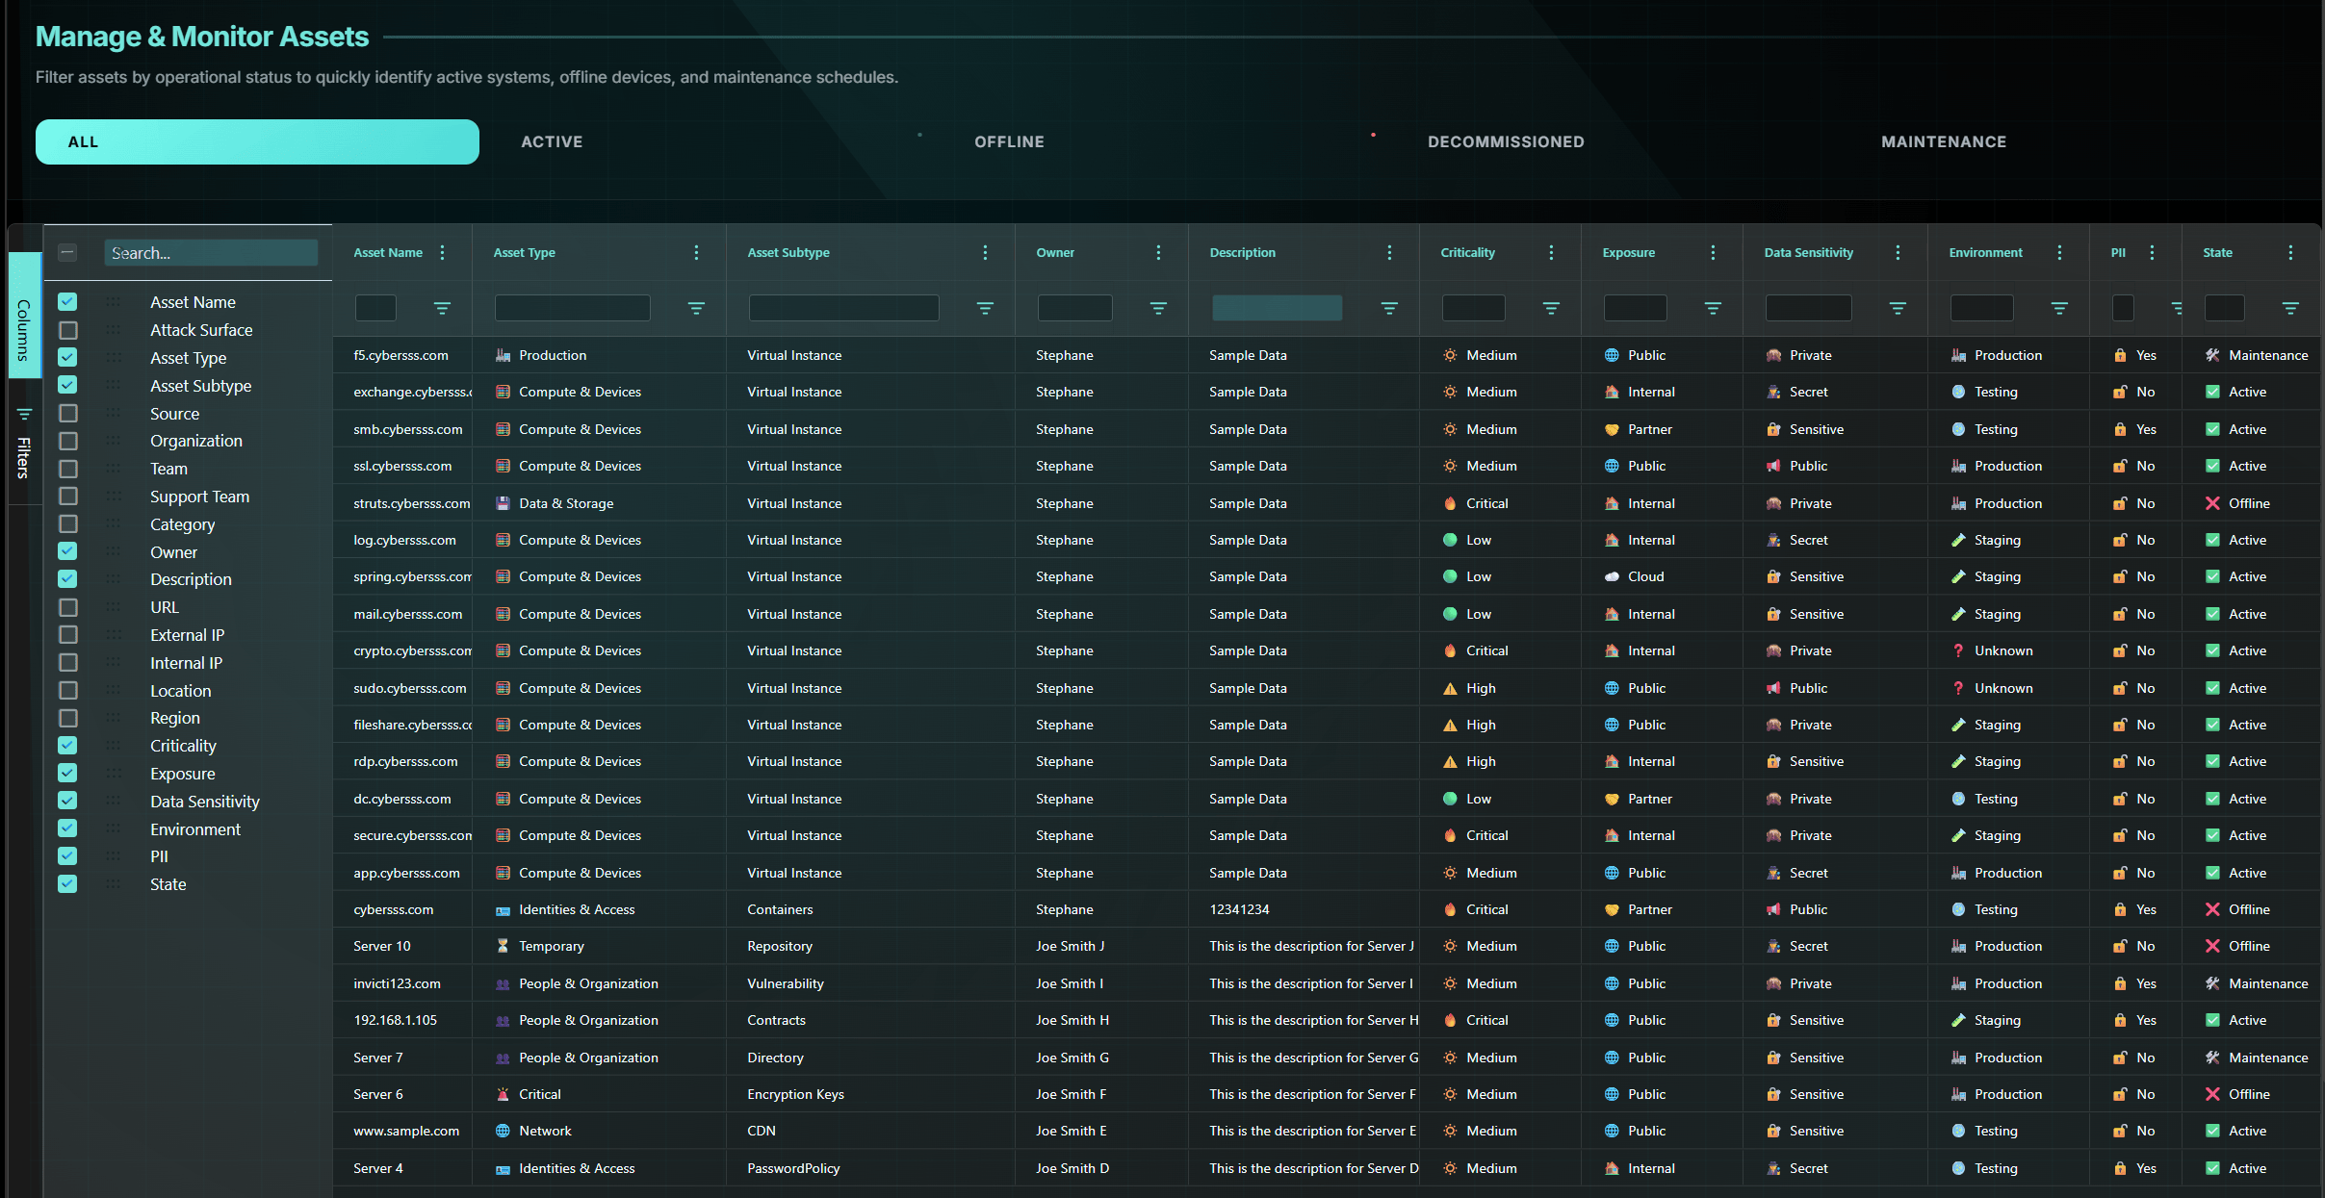Screen dimensions: 2325x1198
Task: Open the Asset Subtype column menu
Action: 985,252
